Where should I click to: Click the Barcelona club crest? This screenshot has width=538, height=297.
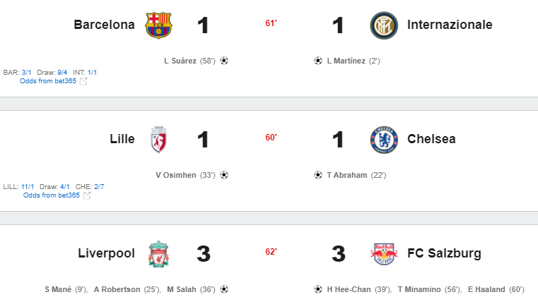tap(158, 25)
